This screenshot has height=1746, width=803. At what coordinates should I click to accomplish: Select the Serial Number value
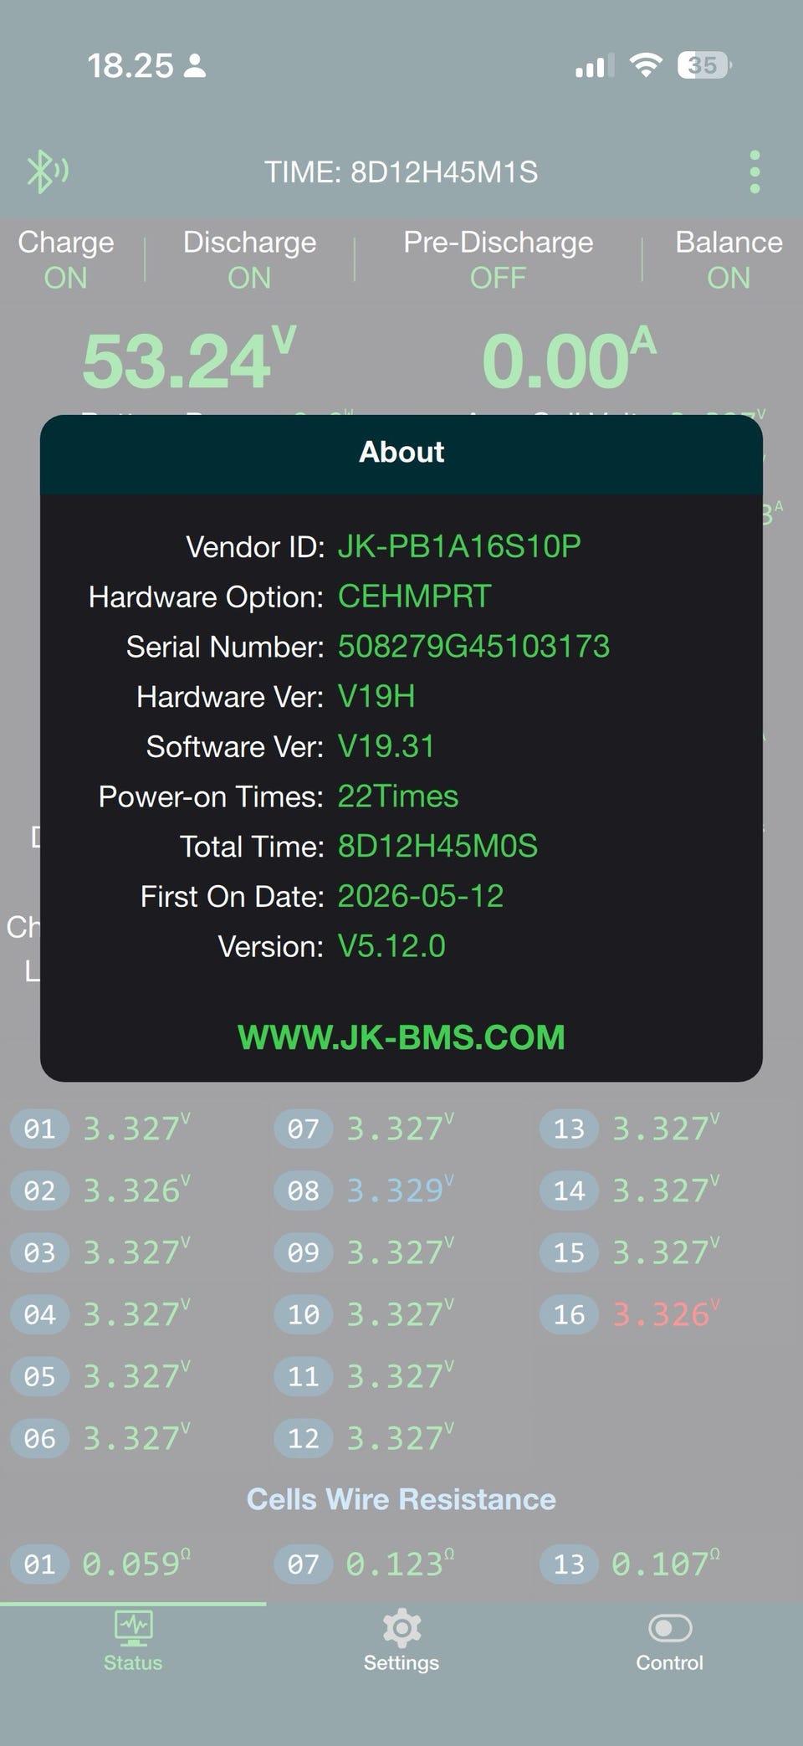(473, 647)
